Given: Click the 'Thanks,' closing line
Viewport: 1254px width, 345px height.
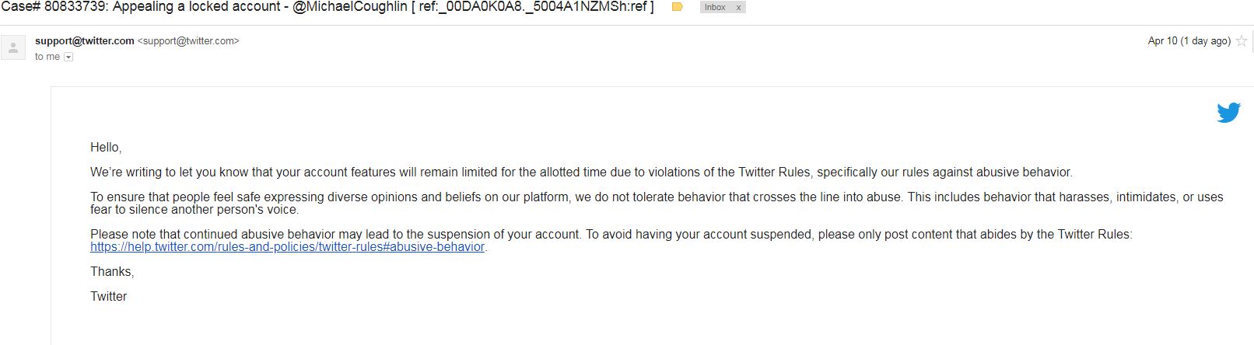Looking at the screenshot, I should point(112,271).
